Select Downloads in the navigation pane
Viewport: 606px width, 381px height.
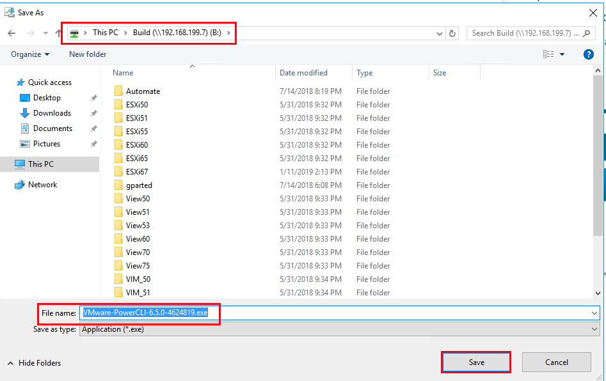tap(52, 113)
